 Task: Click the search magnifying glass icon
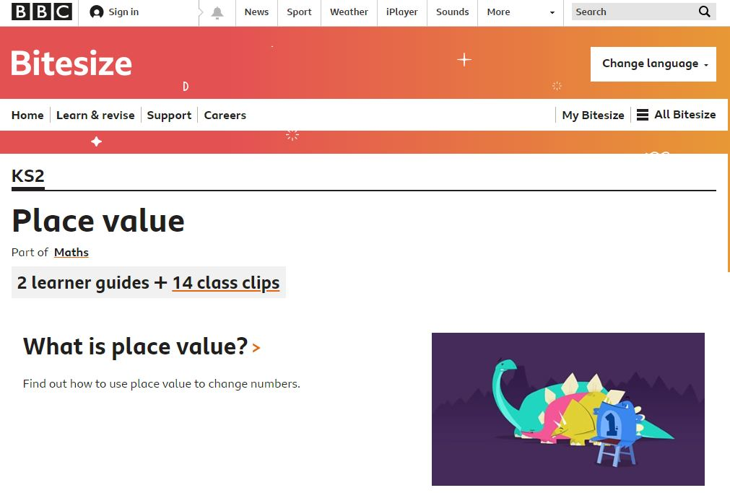(704, 12)
